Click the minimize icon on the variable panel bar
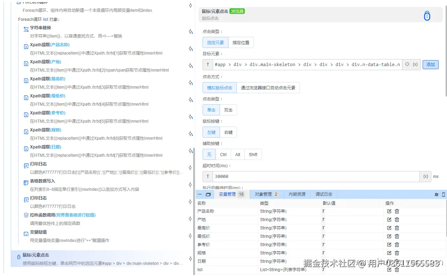Viewport: 447px width, 276px height. [x=200, y=194]
